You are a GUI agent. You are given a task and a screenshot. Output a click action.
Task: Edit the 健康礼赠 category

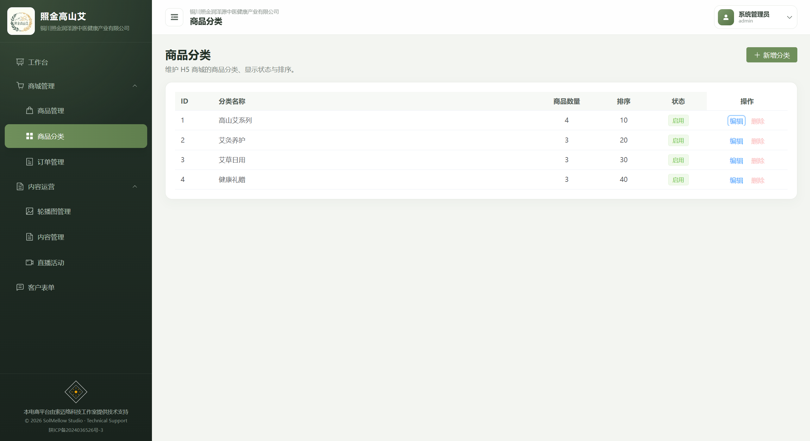coord(736,180)
